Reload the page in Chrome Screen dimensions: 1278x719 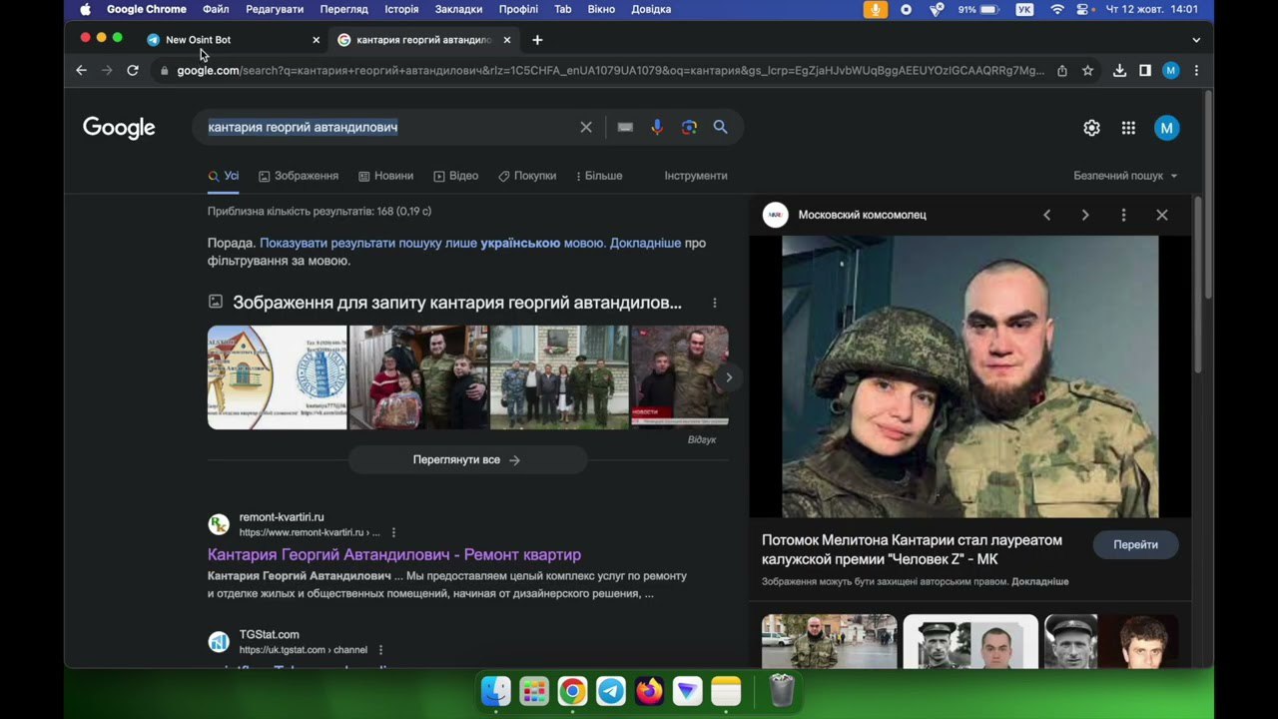tap(133, 71)
